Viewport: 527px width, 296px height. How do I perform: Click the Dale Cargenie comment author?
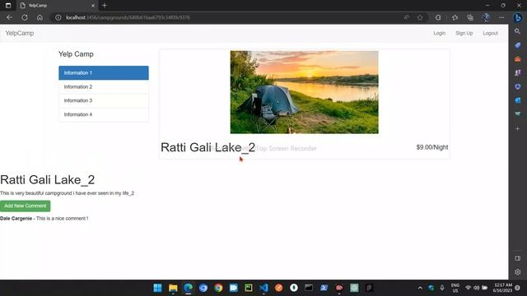coord(16,219)
